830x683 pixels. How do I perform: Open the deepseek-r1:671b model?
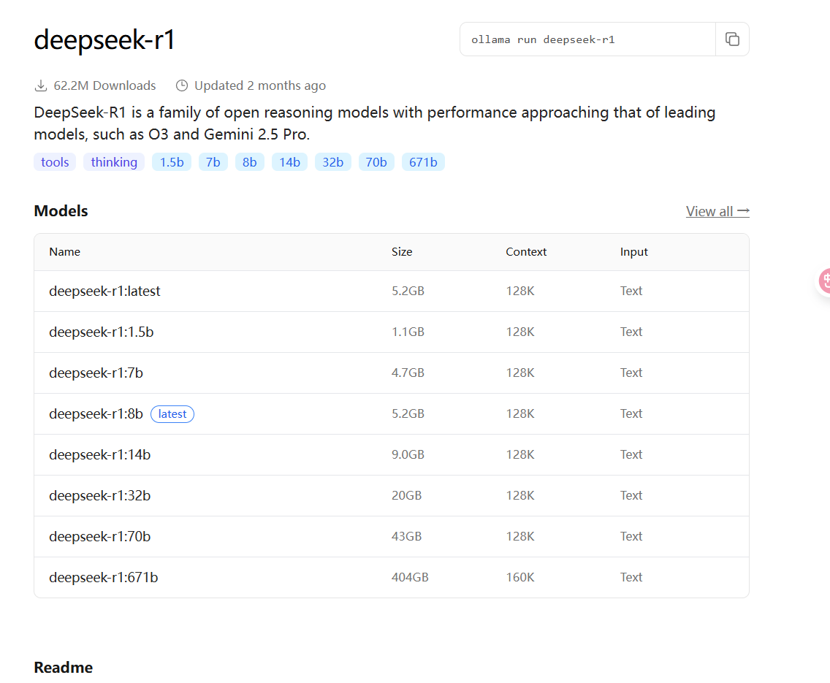pyautogui.click(x=103, y=577)
